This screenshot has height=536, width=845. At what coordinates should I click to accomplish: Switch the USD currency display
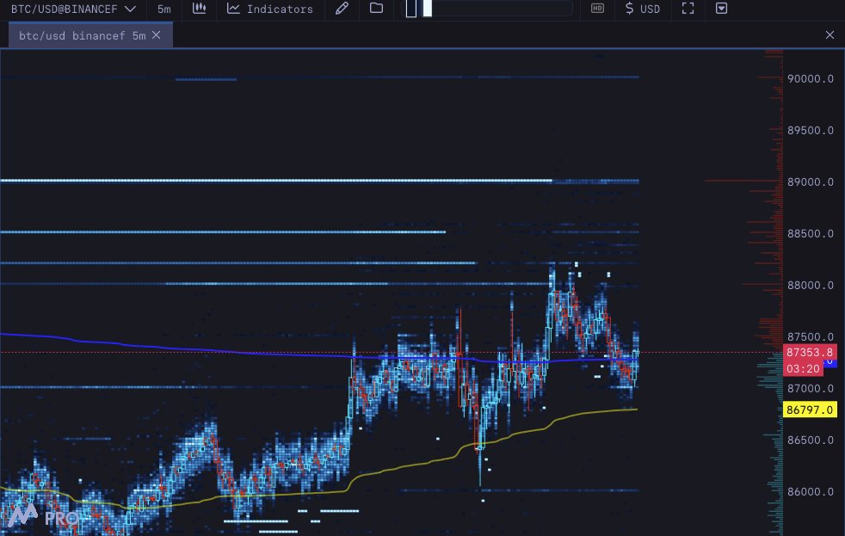click(x=643, y=9)
